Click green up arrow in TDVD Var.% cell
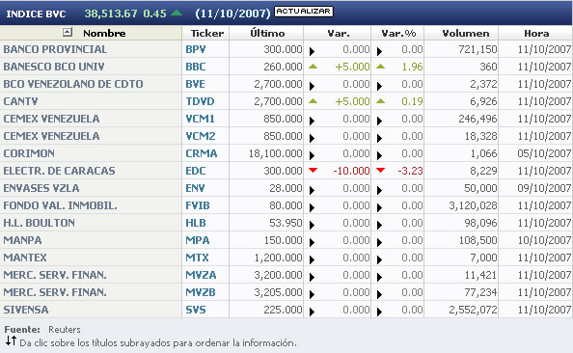This screenshot has height=353, width=573. point(380,101)
